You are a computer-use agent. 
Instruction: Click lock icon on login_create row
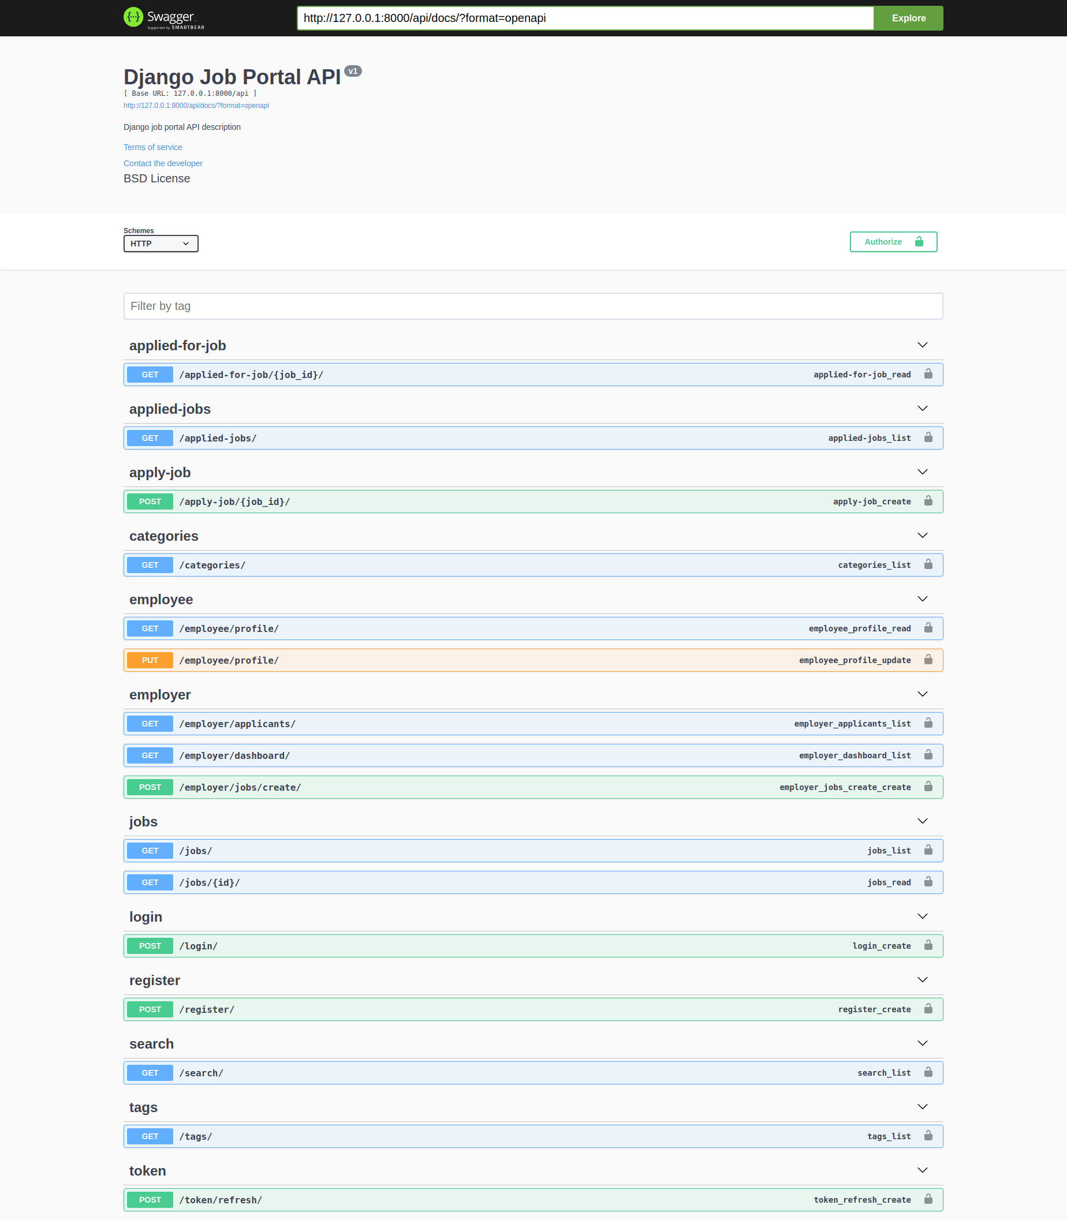coord(928,945)
